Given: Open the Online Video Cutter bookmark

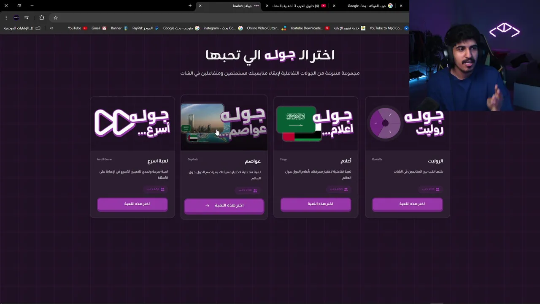Looking at the screenshot, I should (267, 28).
